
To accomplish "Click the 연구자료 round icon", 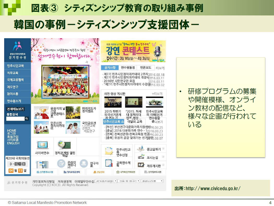I will point(84,163).
